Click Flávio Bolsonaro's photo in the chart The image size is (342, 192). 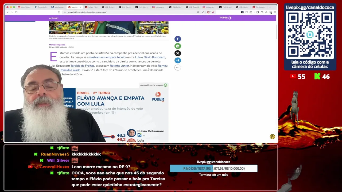(x=131, y=133)
